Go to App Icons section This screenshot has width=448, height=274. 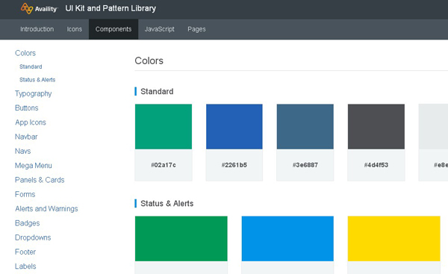31,122
